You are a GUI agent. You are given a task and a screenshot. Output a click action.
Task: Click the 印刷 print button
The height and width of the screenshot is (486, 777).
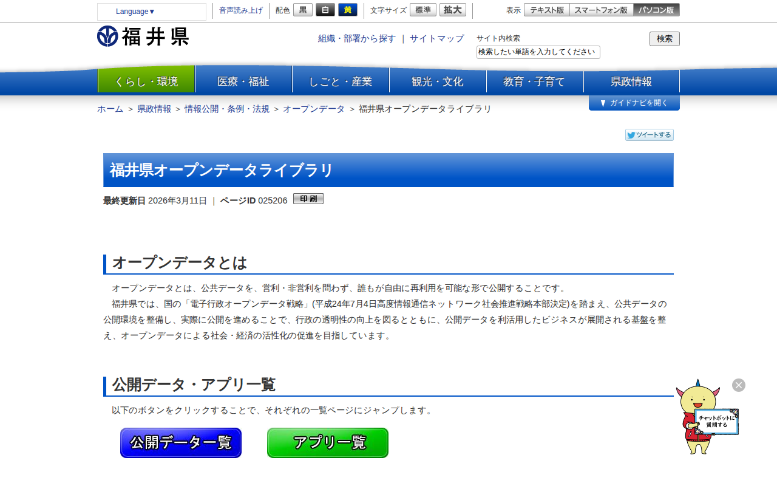[308, 199]
